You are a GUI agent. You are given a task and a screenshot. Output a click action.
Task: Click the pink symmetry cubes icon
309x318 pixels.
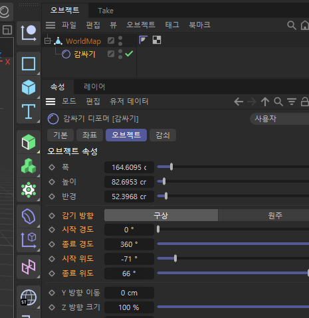pos(29,267)
